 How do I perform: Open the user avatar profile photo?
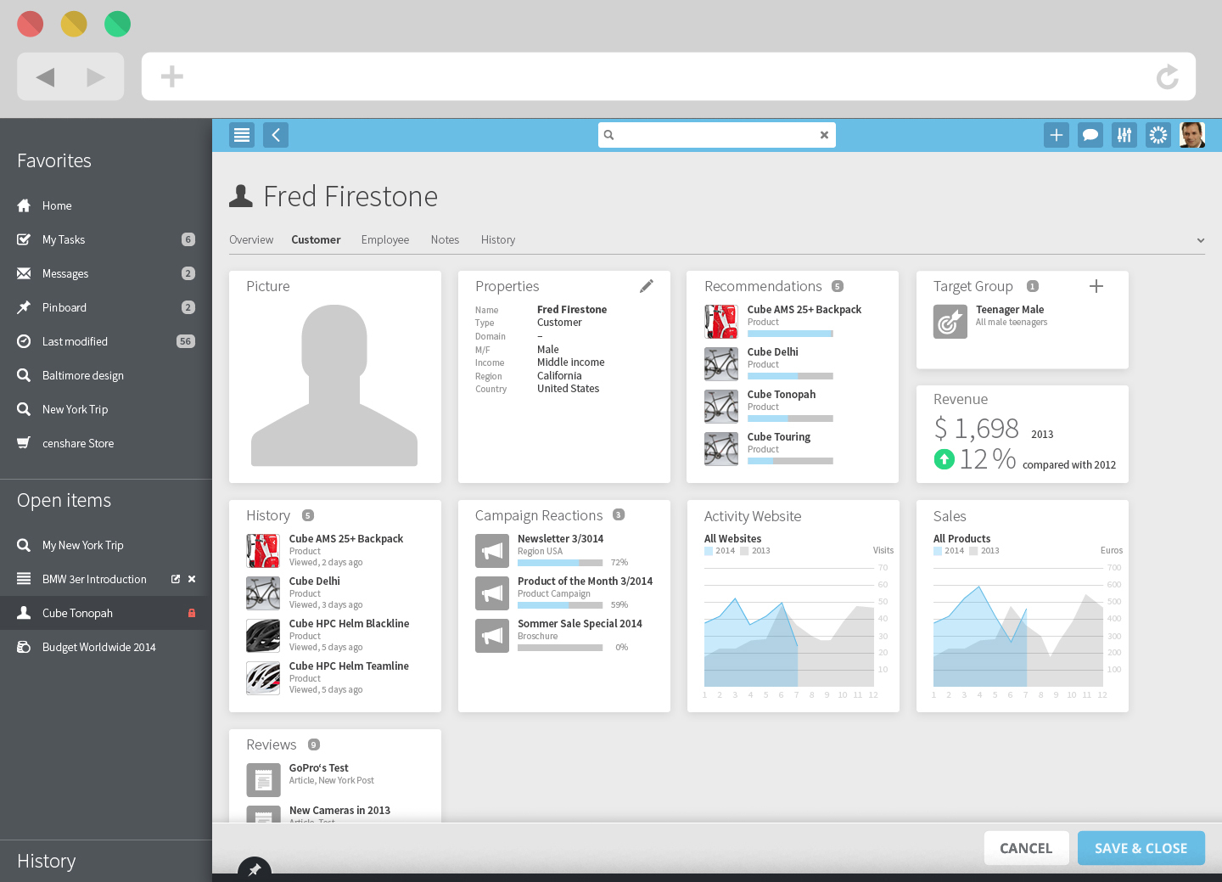coord(1192,135)
